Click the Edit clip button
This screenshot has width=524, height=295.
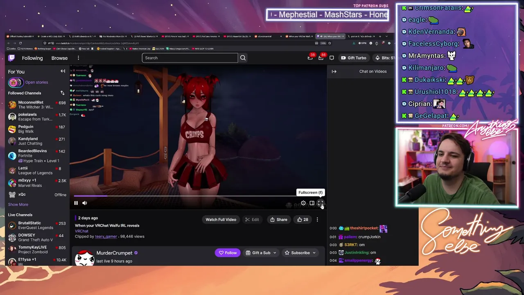252,220
